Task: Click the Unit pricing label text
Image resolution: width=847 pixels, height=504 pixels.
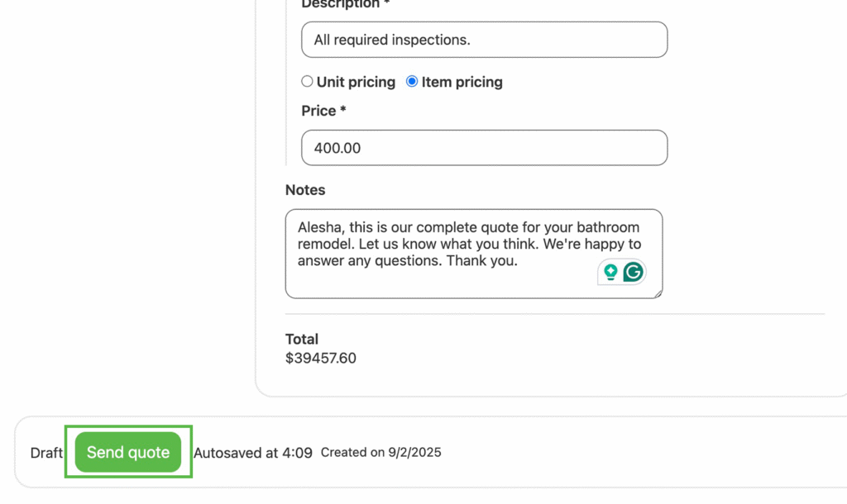Action: [356, 82]
